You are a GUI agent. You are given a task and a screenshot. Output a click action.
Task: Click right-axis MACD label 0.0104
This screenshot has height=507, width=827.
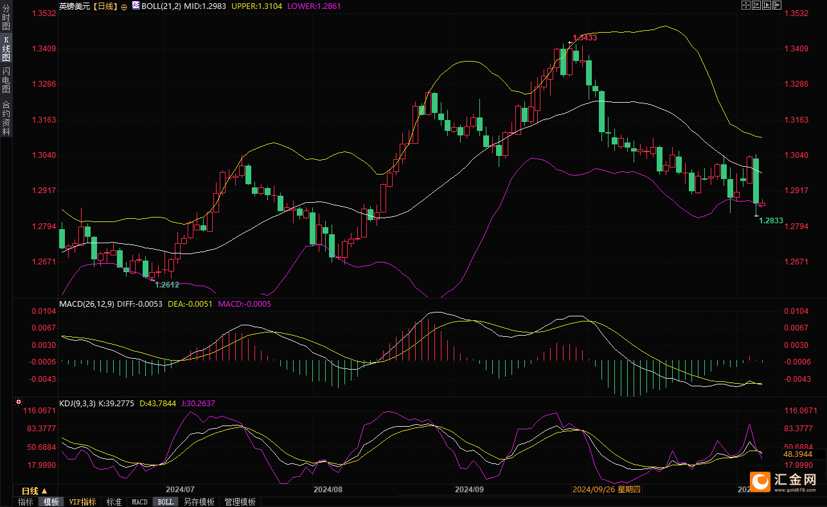796,311
